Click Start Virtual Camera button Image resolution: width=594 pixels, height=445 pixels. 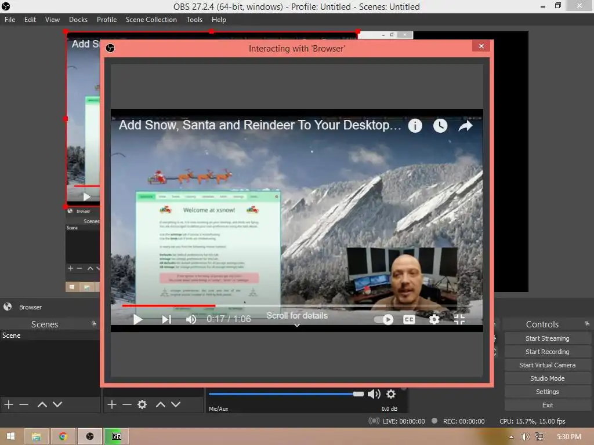click(x=548, y=365)
